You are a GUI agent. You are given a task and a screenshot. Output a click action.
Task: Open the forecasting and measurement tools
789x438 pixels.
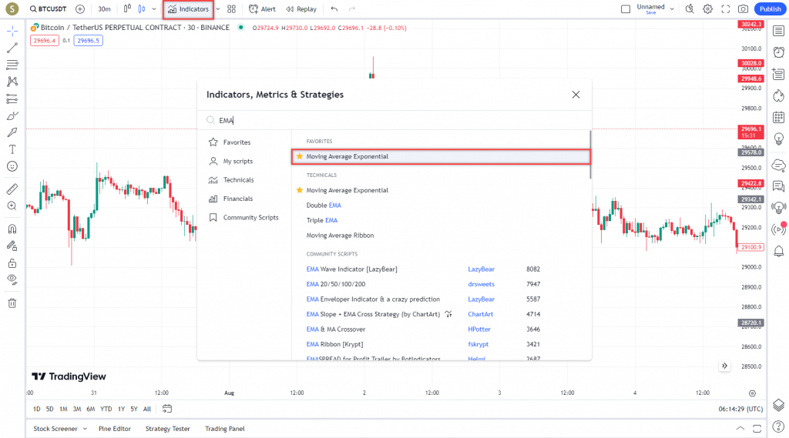click(12, 99)
